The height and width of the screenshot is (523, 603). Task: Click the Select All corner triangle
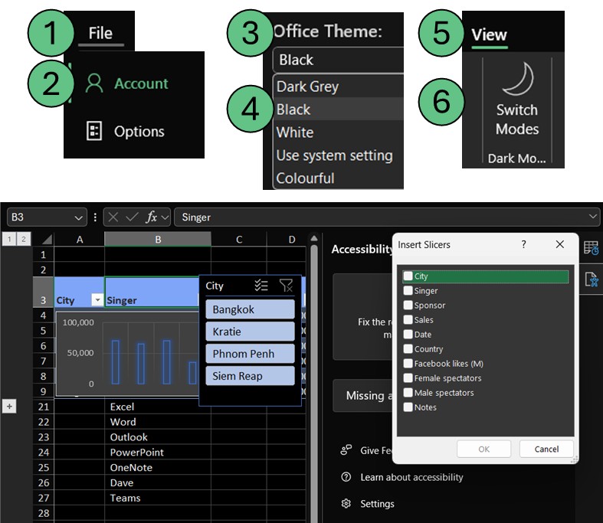coord(46,240)
